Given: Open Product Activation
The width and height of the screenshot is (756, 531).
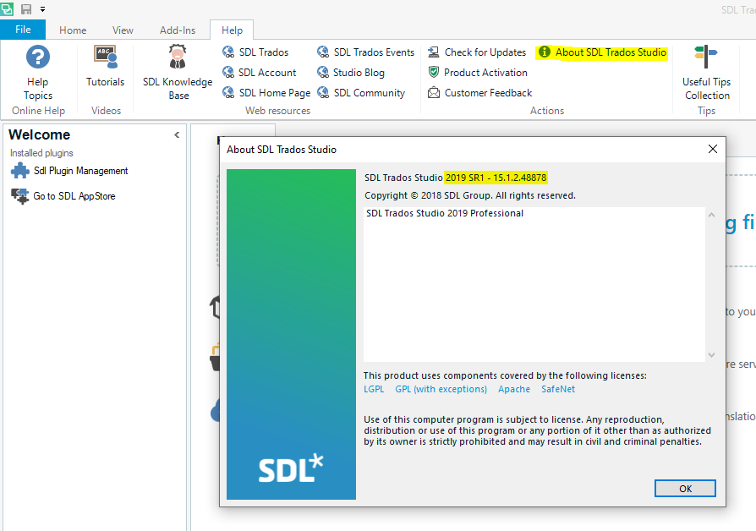Looking at the screenshot, I should coord(478,73).
